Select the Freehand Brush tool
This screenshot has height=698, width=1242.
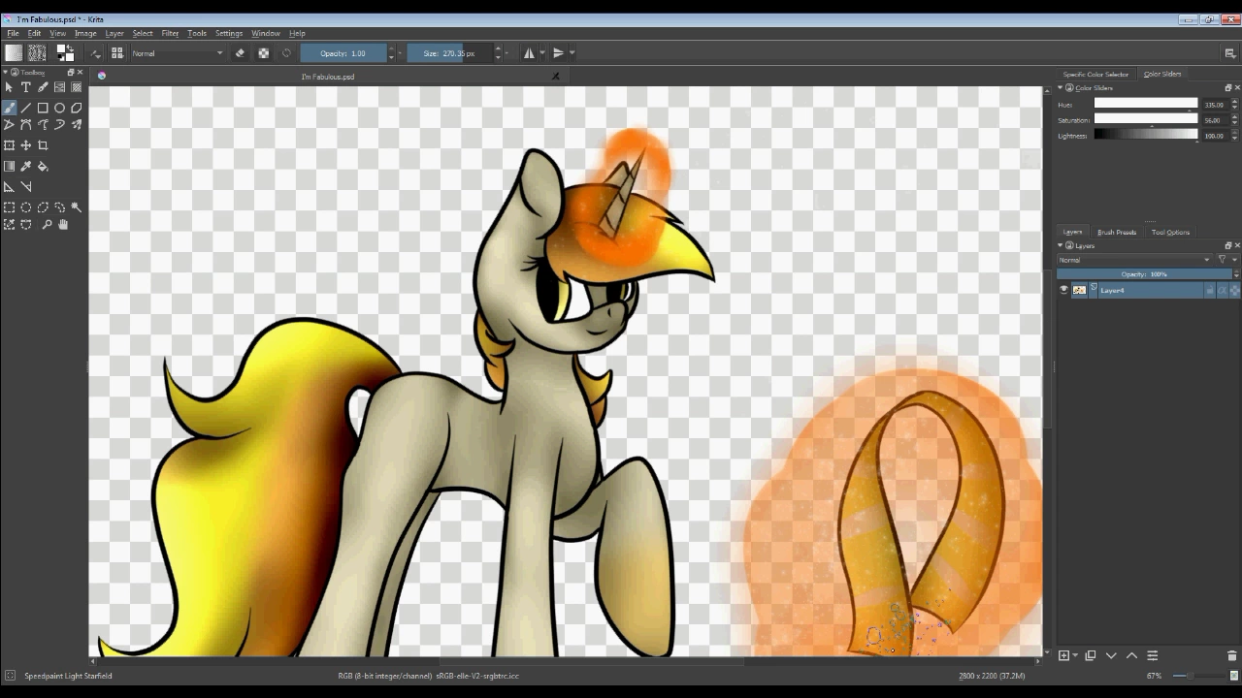click(10, 108)
